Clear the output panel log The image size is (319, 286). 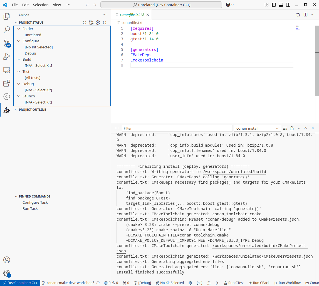click(285, 128)
